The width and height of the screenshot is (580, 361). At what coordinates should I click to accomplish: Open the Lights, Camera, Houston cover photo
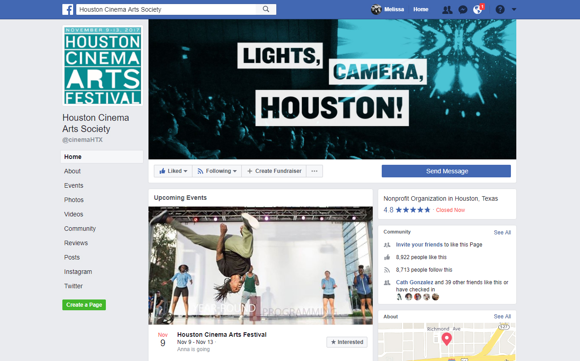pos(332,89)
